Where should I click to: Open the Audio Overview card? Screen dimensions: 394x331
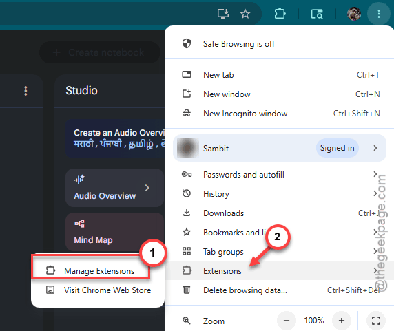click(x=114, y=188)
